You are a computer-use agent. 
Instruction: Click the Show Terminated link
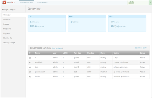click(57, 48)
